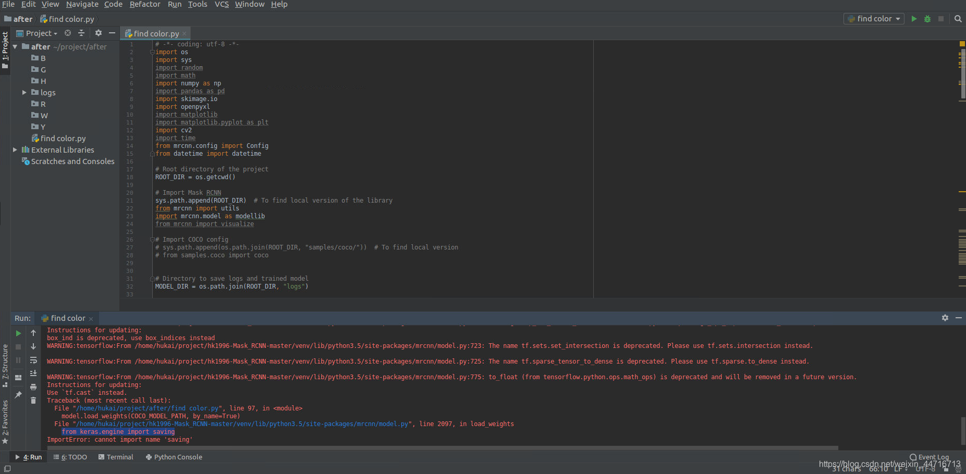Collapse all in Project panel toolbar
This screenshot has height=474, width=966.
coord(81,33)
